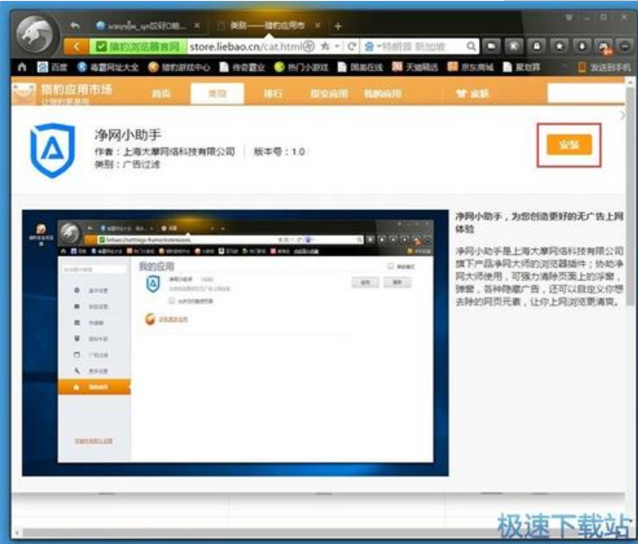Open the 传奇霸业 bookmark

tap(242, 67)
